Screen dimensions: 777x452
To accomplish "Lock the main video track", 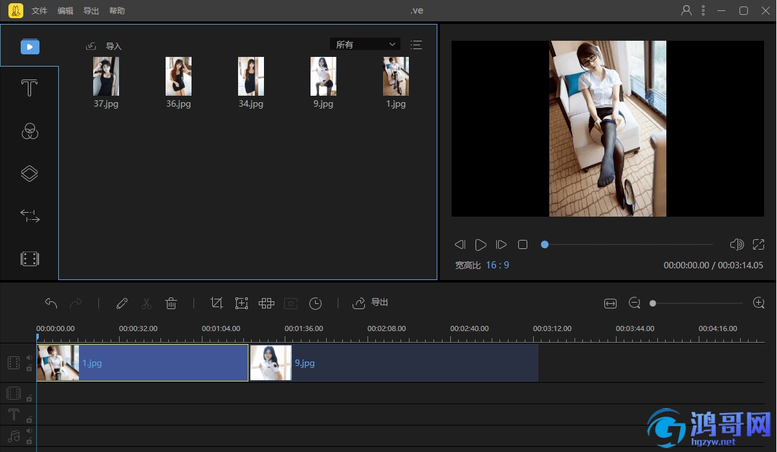I will click(29, 368).
